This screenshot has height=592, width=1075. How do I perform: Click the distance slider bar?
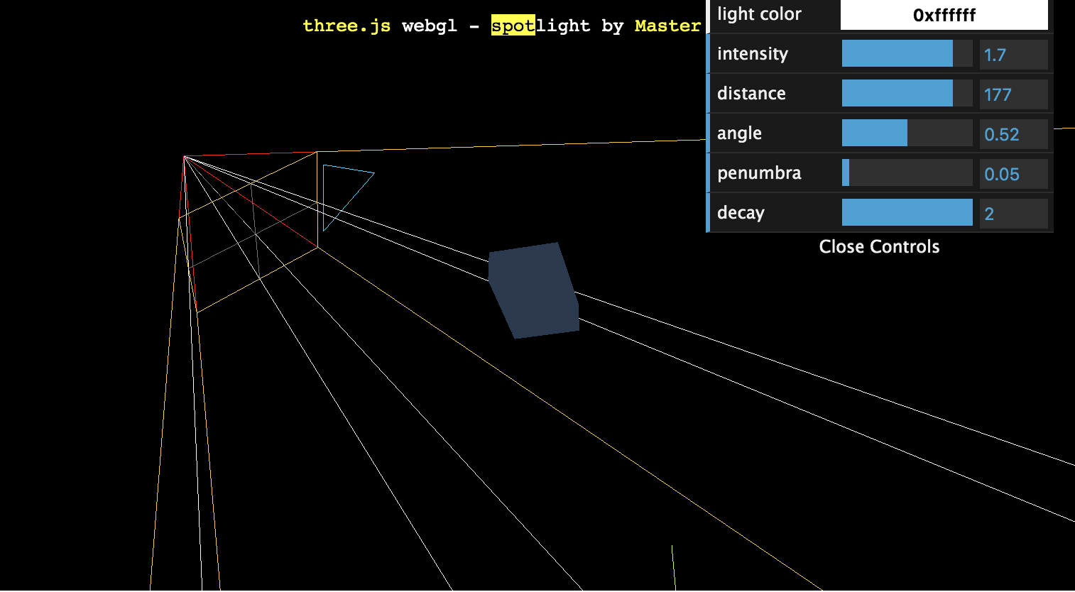click(x=907, y=94)
